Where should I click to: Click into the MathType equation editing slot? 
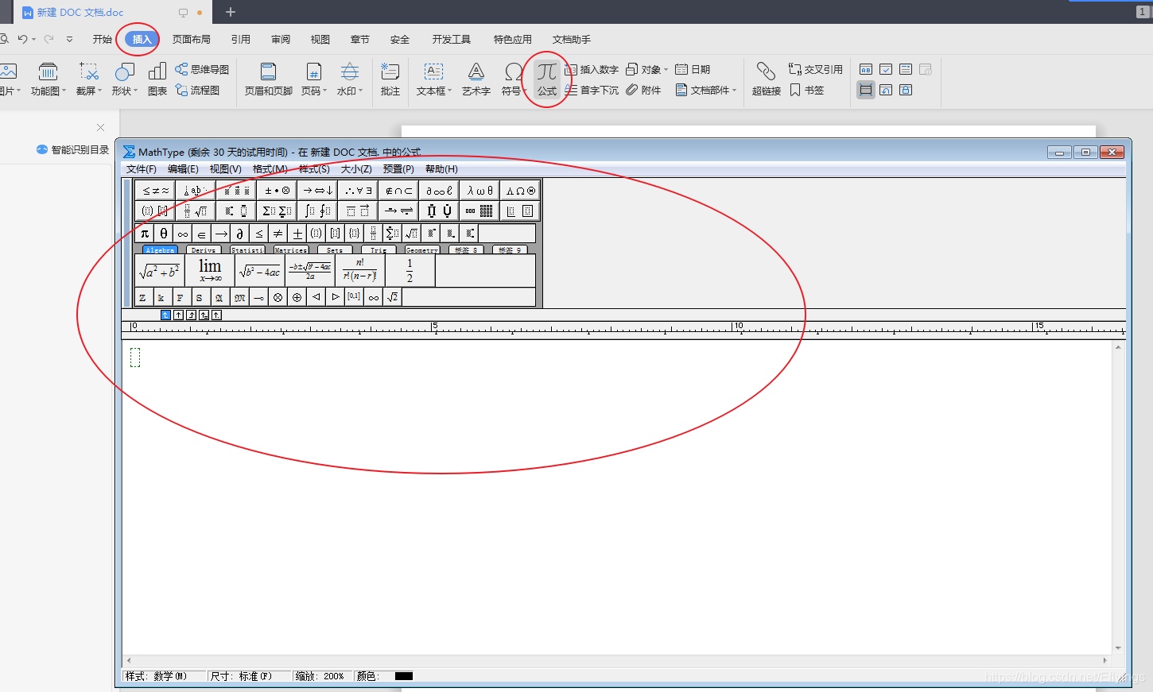click(135, 358)
